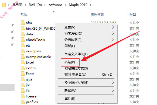Click the folder icon in address bar
Image resolution: width=157 pixels, height=105 pixels.
pos(4,5)
